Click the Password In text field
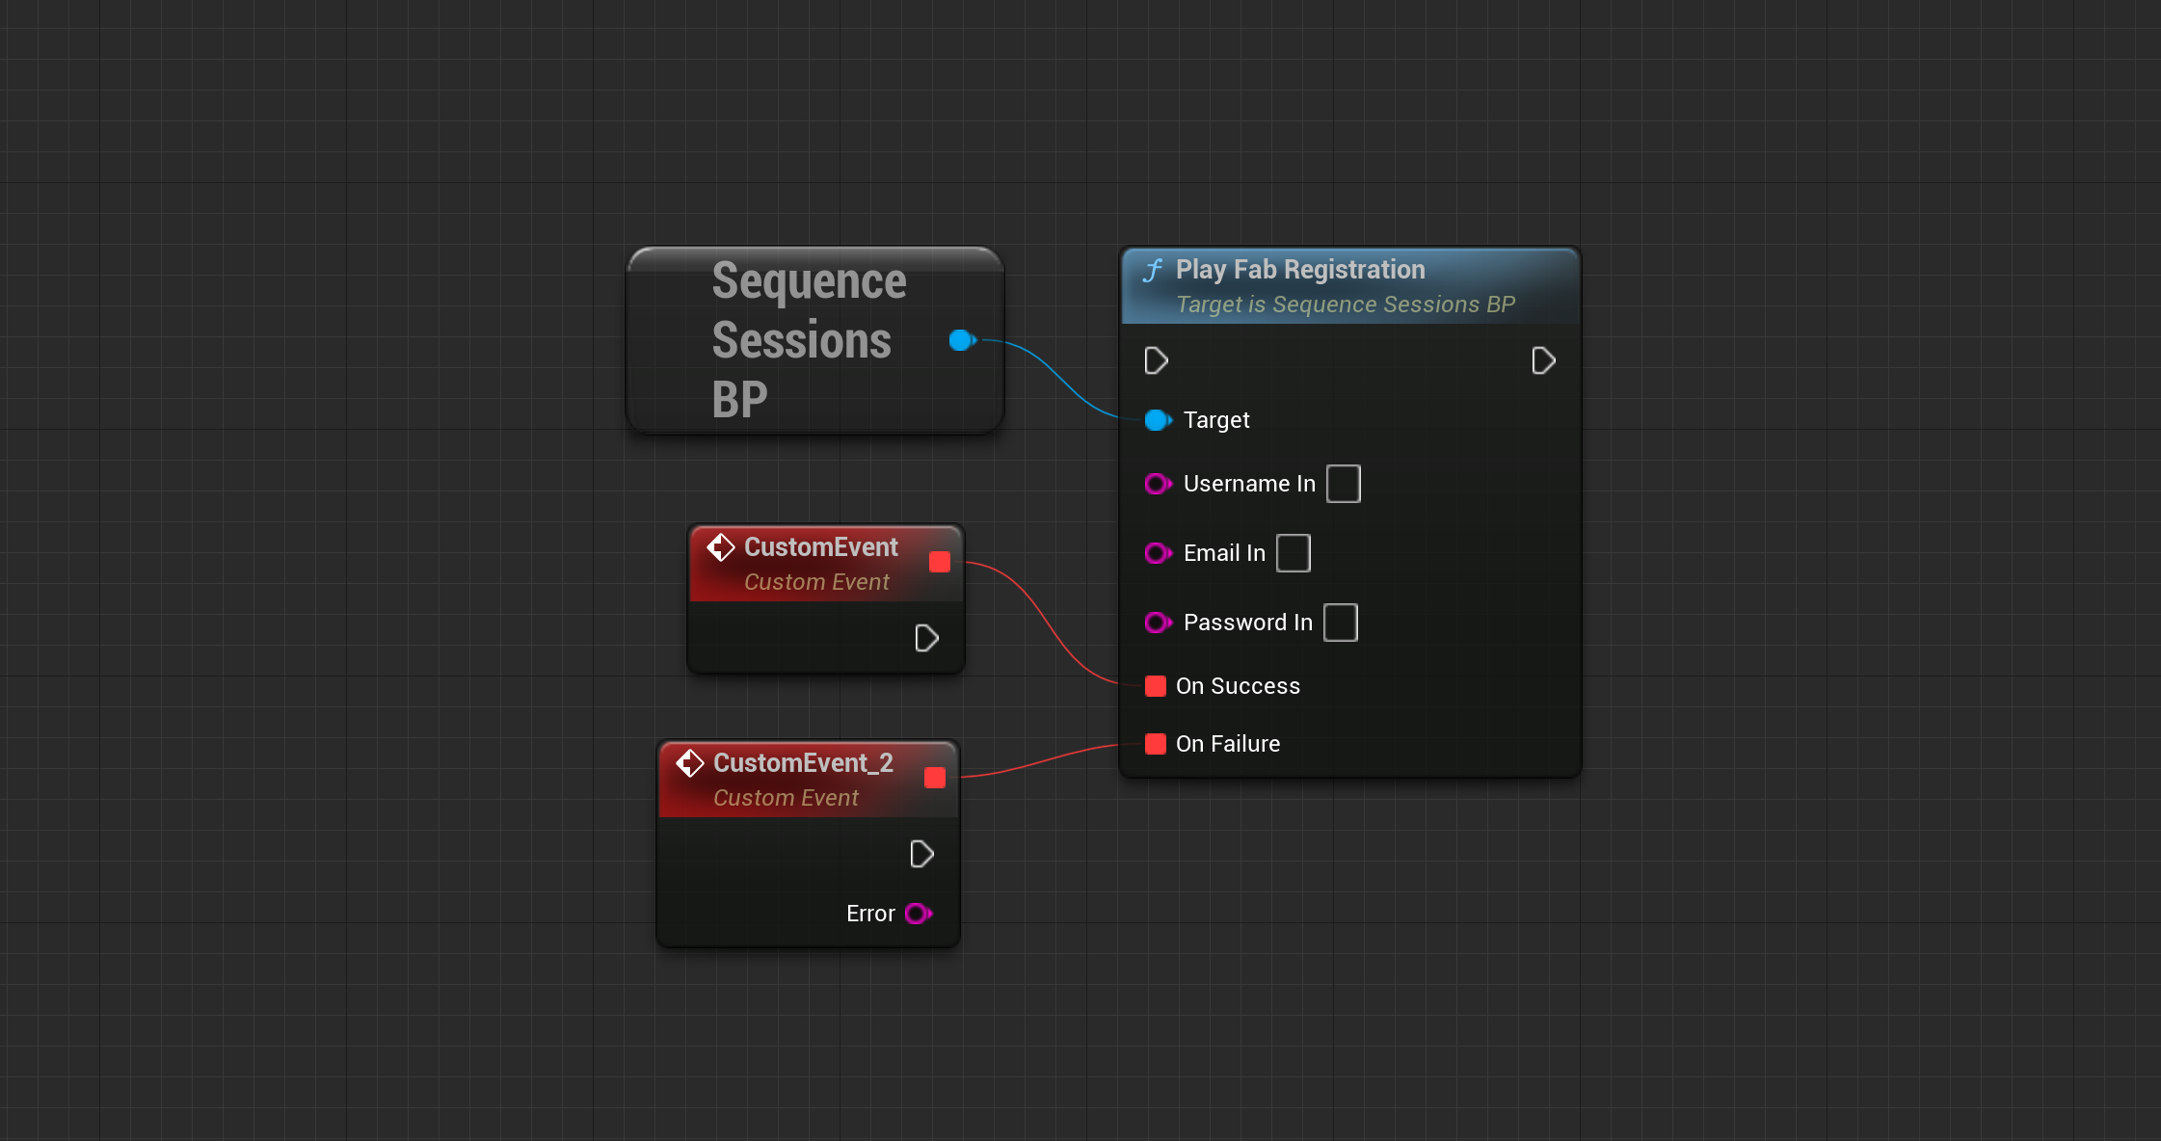This screenshot has height=1141, width=2161. point(1340,623)
